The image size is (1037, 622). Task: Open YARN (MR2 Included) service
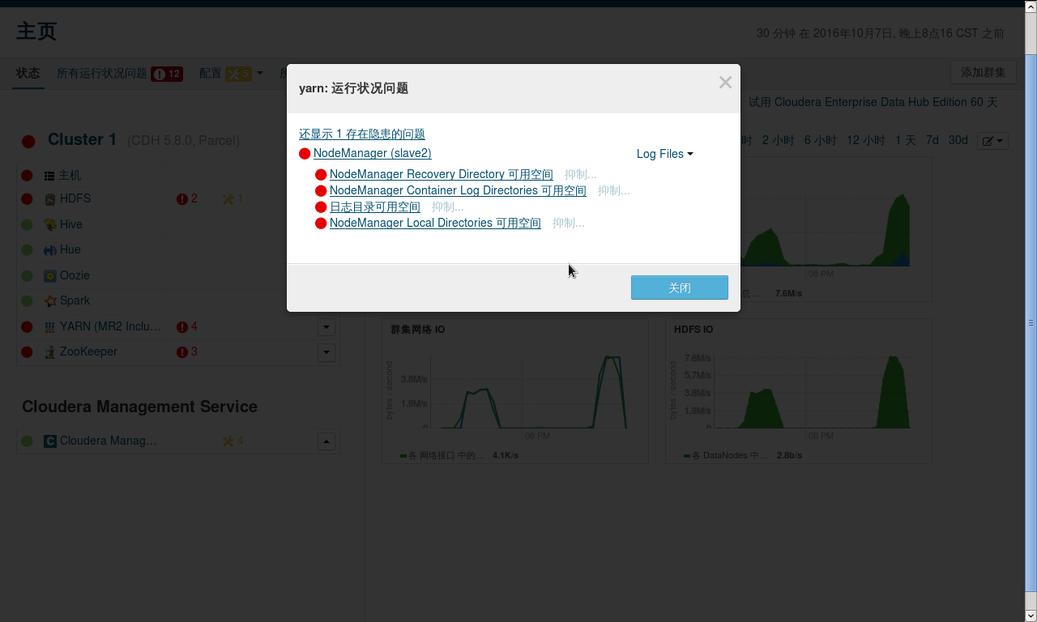tap(110, 326)
